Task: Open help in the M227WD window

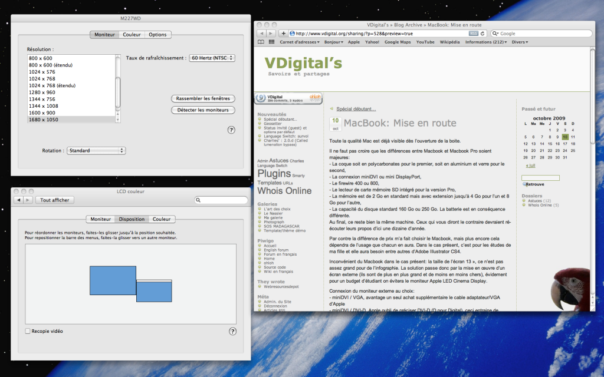Action: (x=231, y=130)
